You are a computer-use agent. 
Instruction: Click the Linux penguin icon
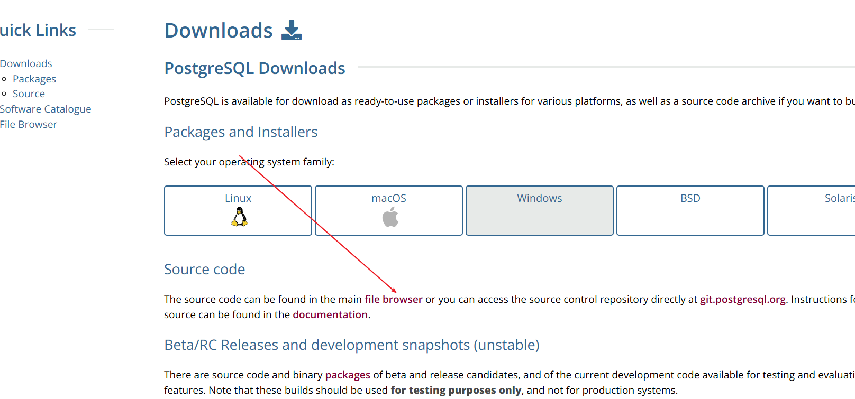point(240,217)
